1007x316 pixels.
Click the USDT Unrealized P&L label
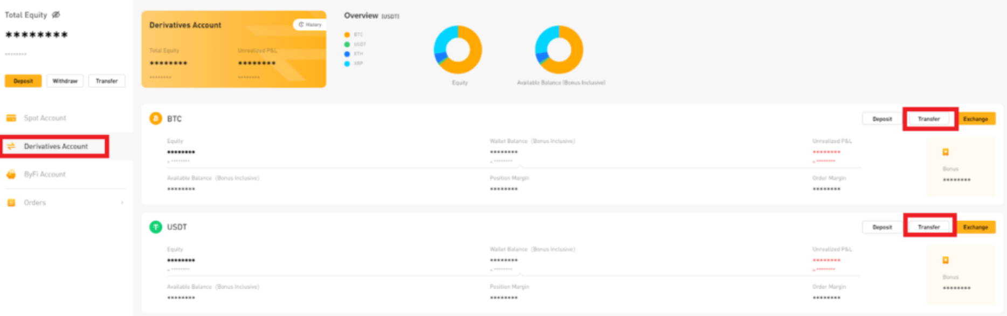832,250
